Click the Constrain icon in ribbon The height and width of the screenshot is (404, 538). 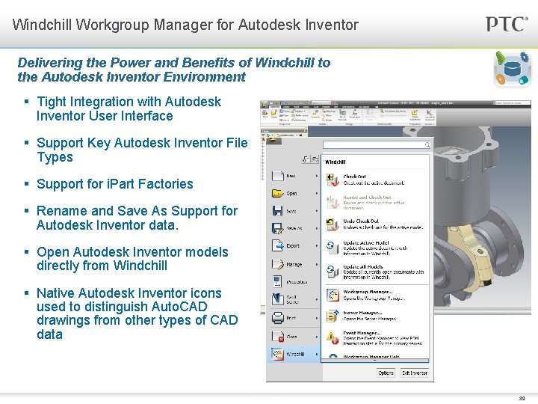coord(315,113)
